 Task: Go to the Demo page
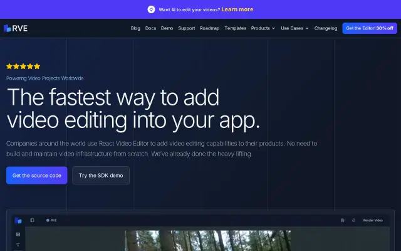tap(167, 28)
